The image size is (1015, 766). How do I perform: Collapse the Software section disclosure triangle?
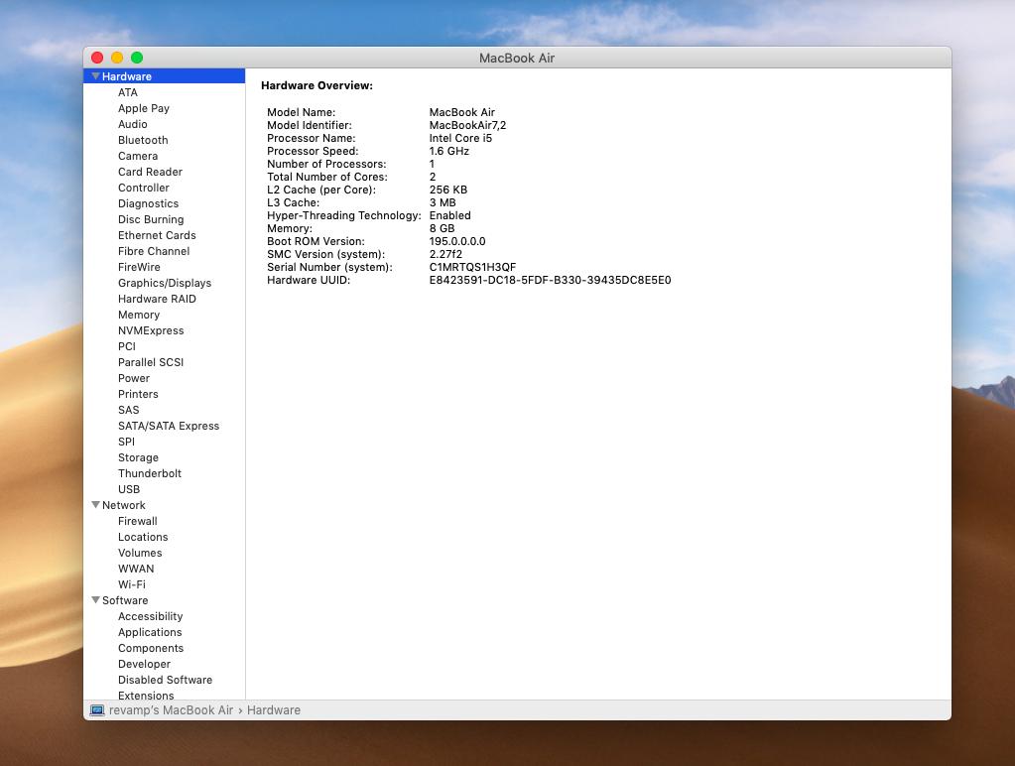[x=96, y=600]
